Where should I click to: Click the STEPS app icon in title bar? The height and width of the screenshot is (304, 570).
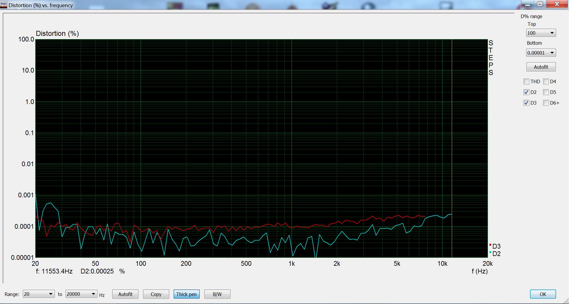click(x=4, y=5)
